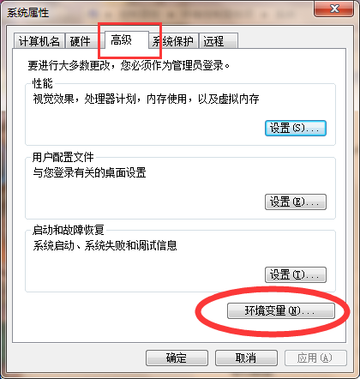Switch to the 计算机名 tab
The image size is (360, 379).
(x=39, y=41)
